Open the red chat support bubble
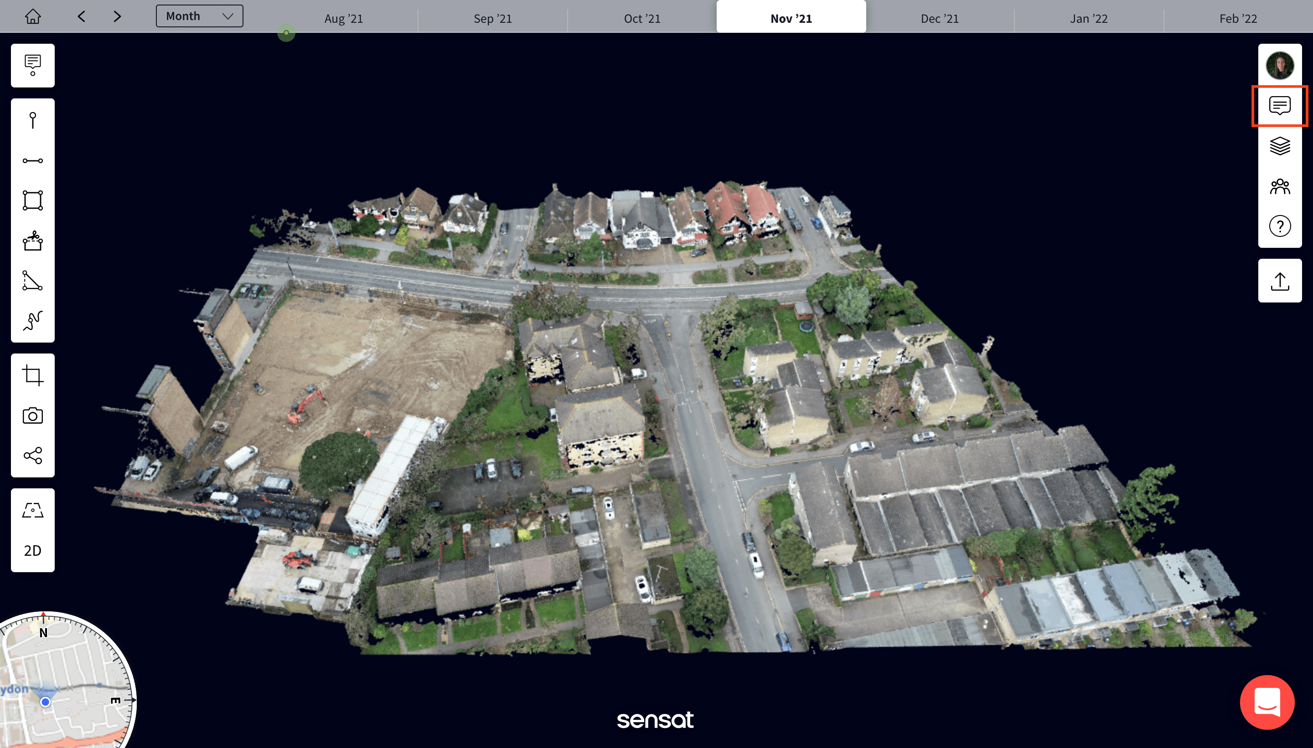 coord(1267,702)
